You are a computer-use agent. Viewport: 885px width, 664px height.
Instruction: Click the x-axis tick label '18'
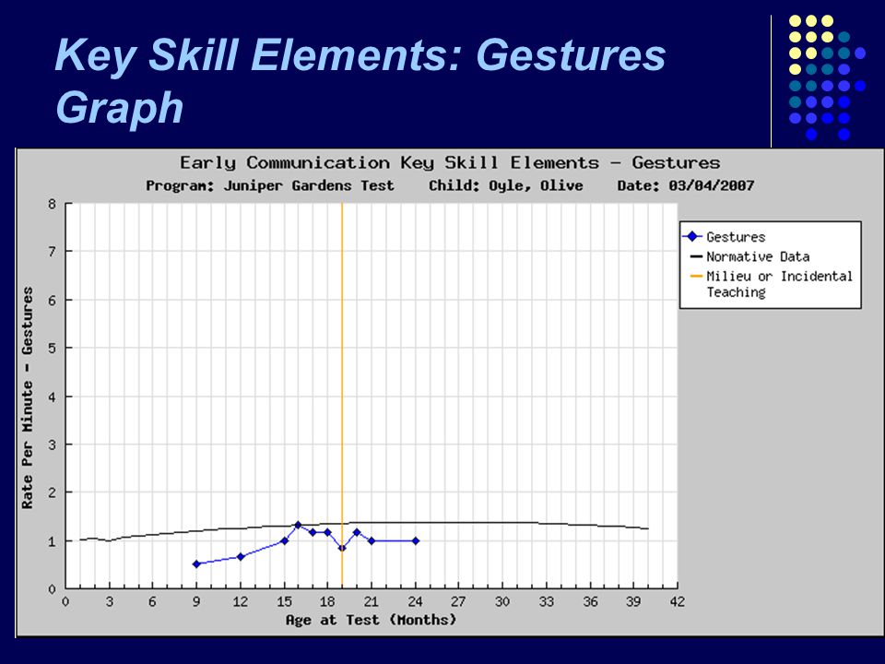pos(327,602)
